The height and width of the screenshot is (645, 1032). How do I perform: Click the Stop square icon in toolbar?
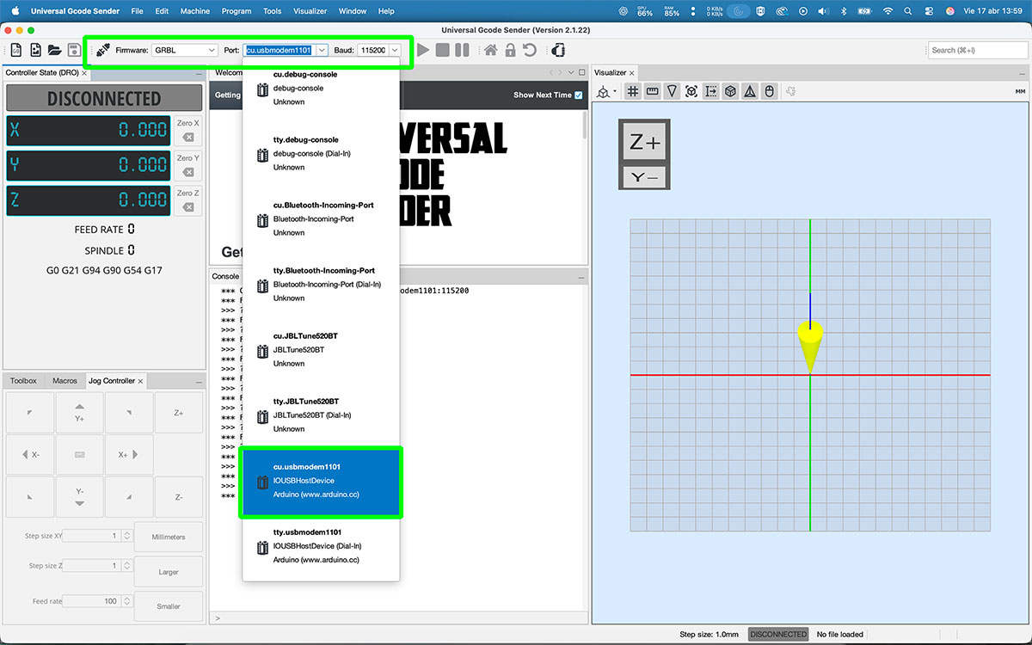click(442, 50)
